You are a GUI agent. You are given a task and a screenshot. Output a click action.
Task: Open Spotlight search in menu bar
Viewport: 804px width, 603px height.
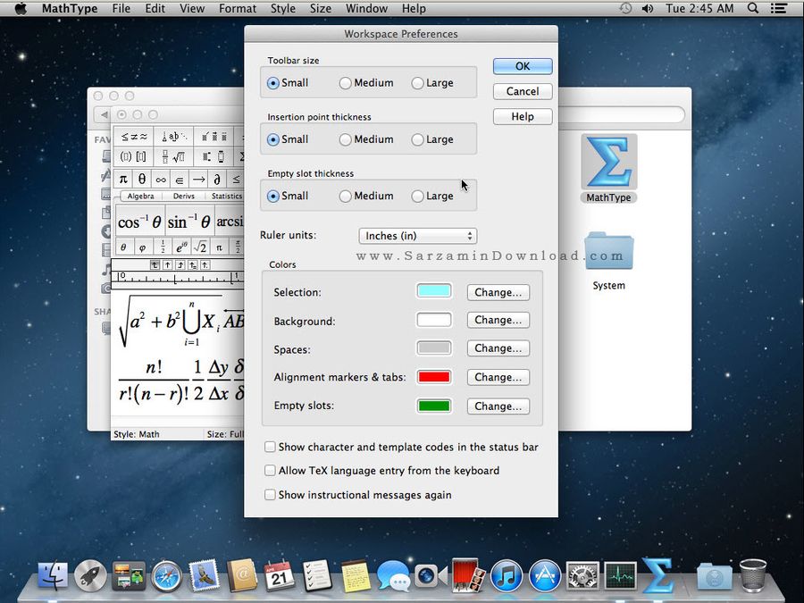click(753, 8)
